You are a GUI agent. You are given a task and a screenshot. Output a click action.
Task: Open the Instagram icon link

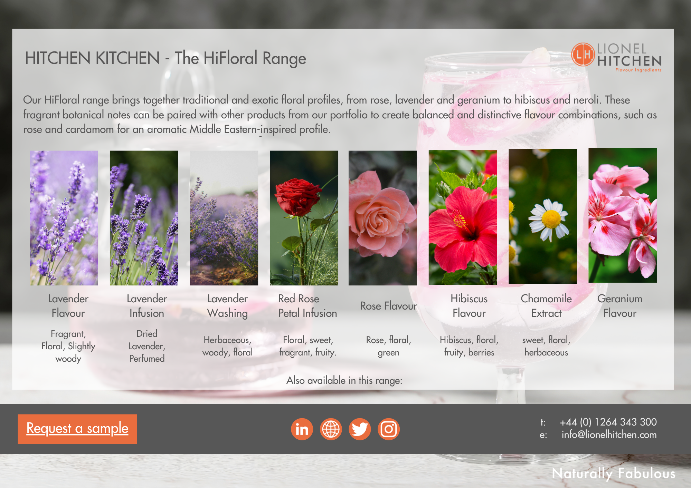pos(389,429)
